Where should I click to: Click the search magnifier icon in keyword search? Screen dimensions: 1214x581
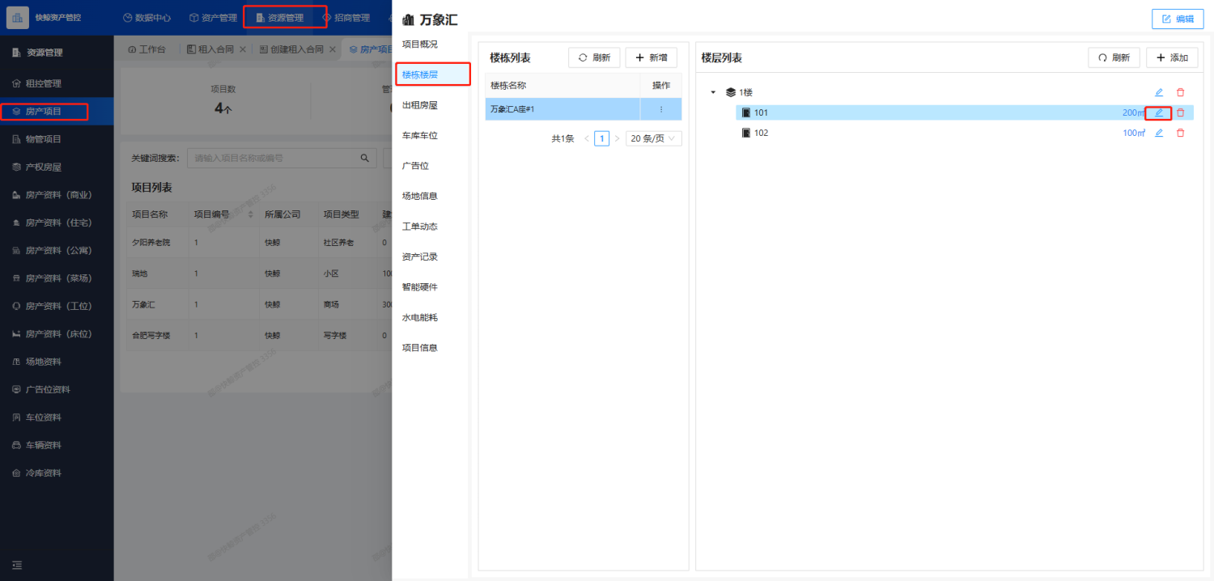coord(364,158)
